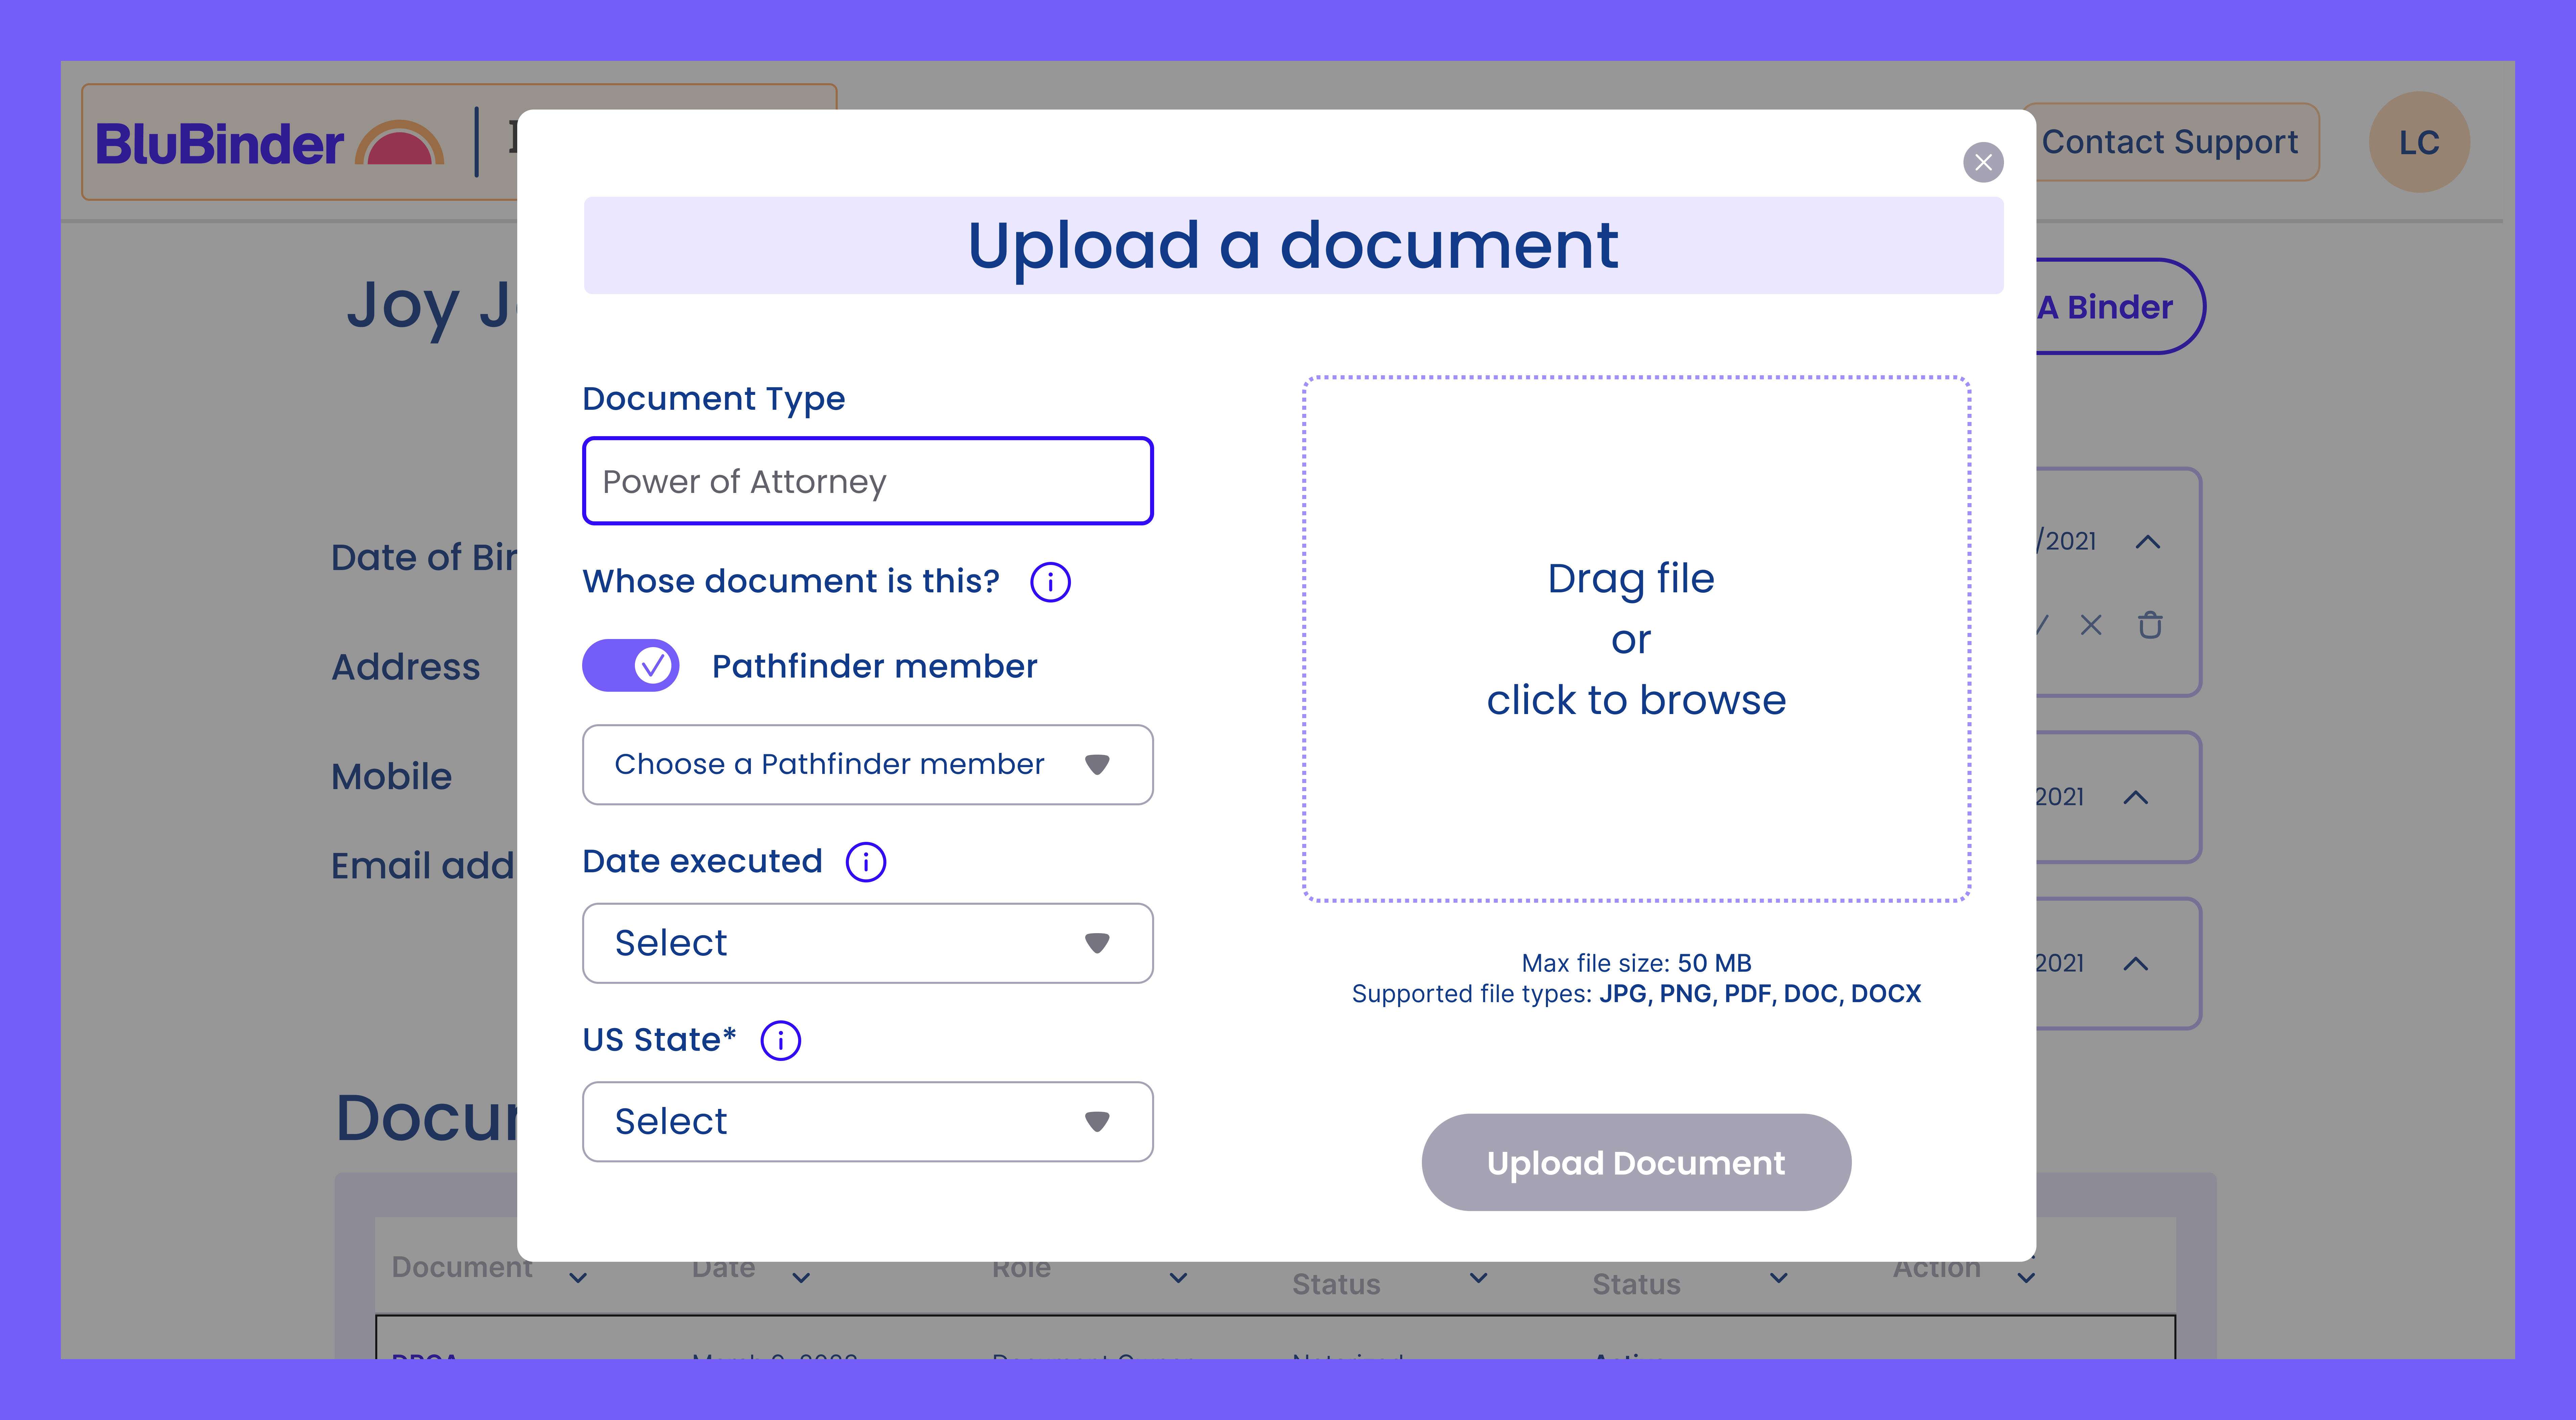2576x1420 pixels.
Task: Collapse the third 2021 card chevron
Action: coord(2136,964)
